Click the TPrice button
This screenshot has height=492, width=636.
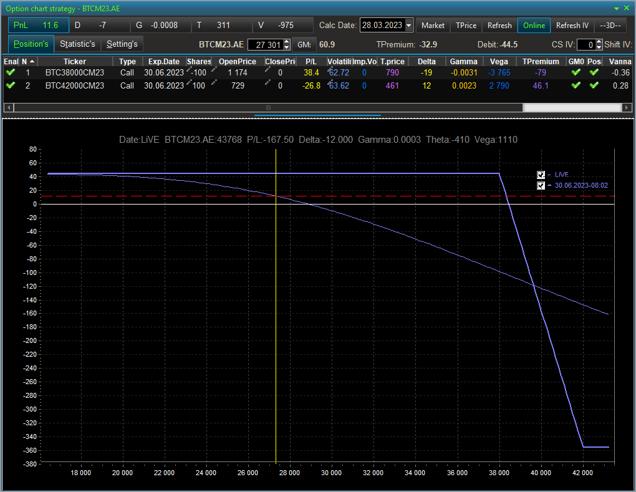(466, 25)
